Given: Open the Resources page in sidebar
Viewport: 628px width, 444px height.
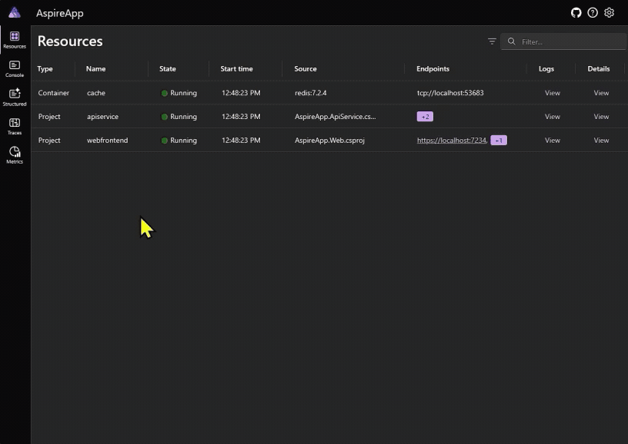Looking at the screenshot, I should (x=15, y=40).
